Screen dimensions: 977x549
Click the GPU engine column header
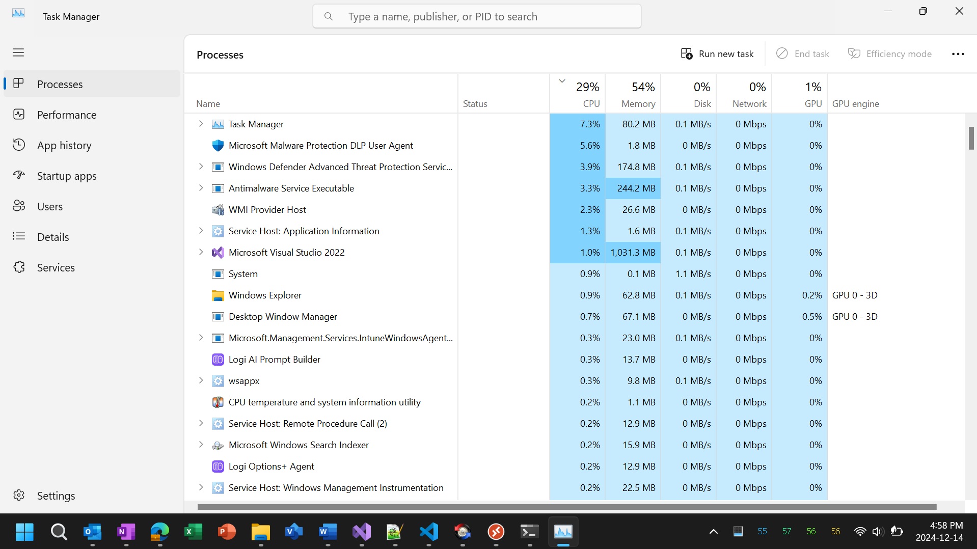click(x=897, y=94)
